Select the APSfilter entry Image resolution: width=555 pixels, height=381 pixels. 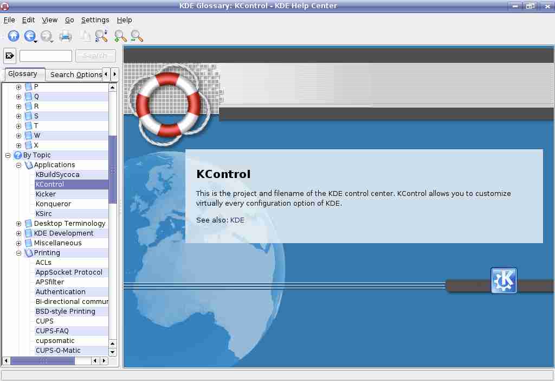[50, 282]
